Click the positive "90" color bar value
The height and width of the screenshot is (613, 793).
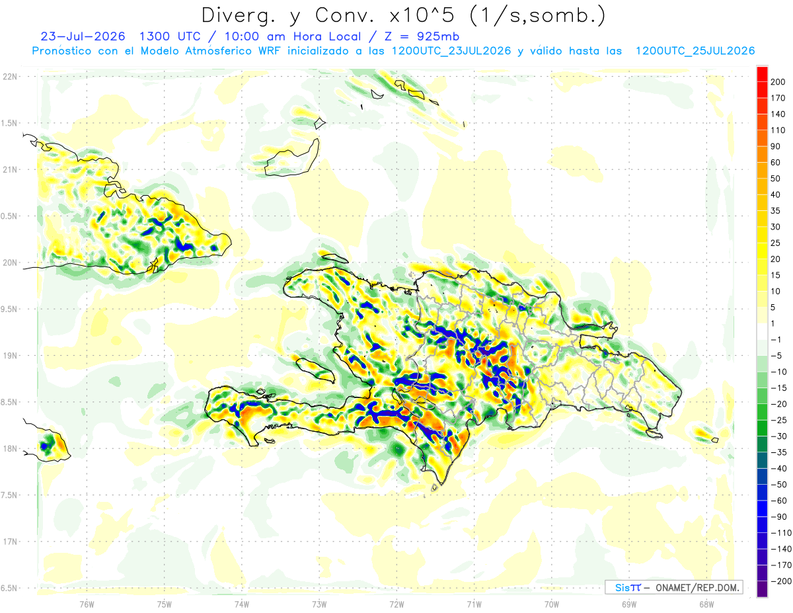click(x=776, y=146)
